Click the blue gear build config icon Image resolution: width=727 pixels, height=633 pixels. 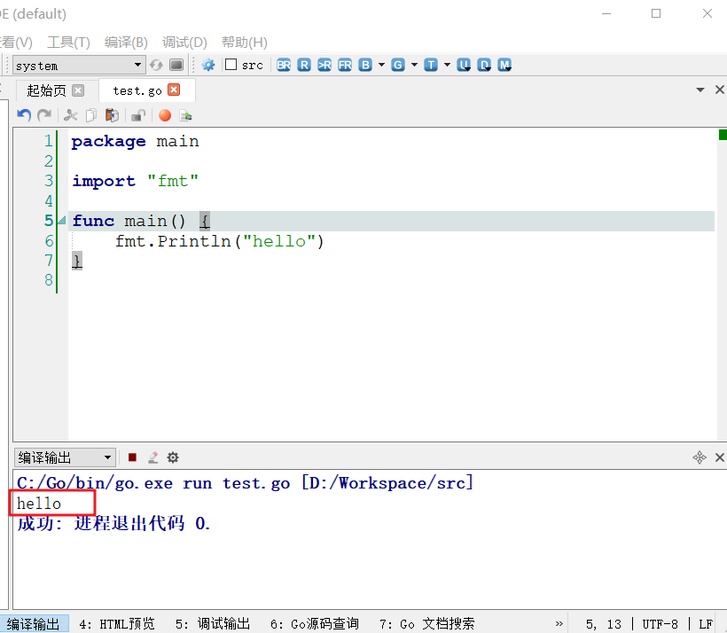[208, 65]
